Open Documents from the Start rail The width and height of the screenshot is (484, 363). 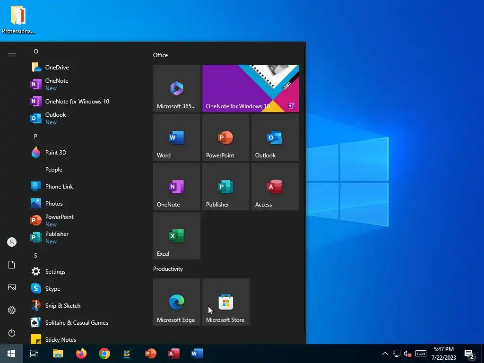[x=12, y=265]
